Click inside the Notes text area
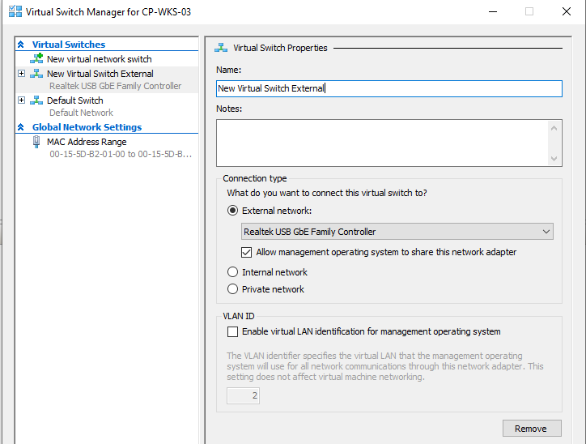Screen dimensions: 586x444 coord(382,143)
